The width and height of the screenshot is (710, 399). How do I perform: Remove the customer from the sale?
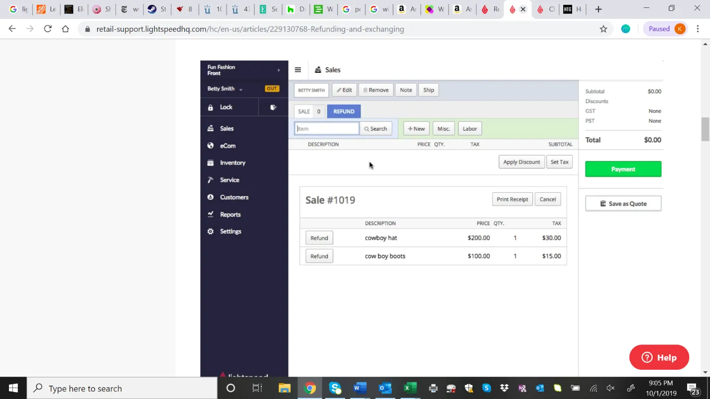click(376, 90)
